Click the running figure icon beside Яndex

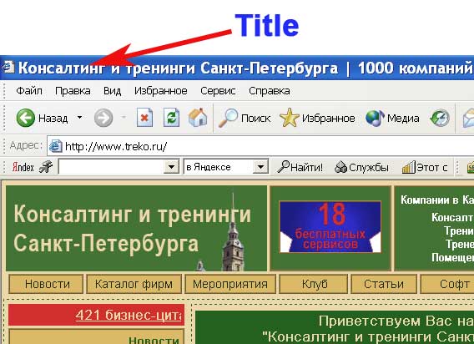coord(46,167)
